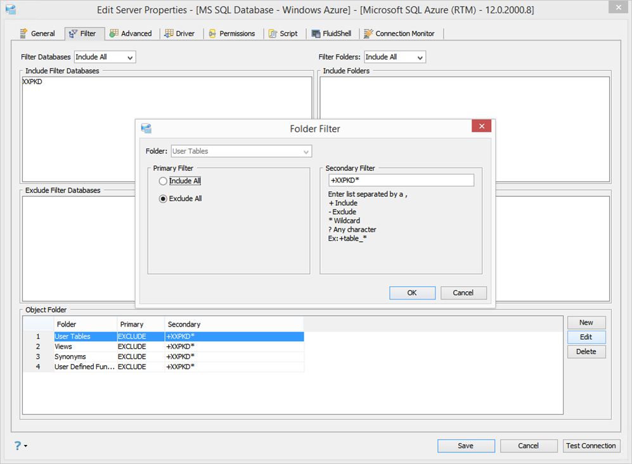Viewport: 632px width, 464px height.
Task: Click the Filter tab funnel icon
Action: click(x=73, y=34)
